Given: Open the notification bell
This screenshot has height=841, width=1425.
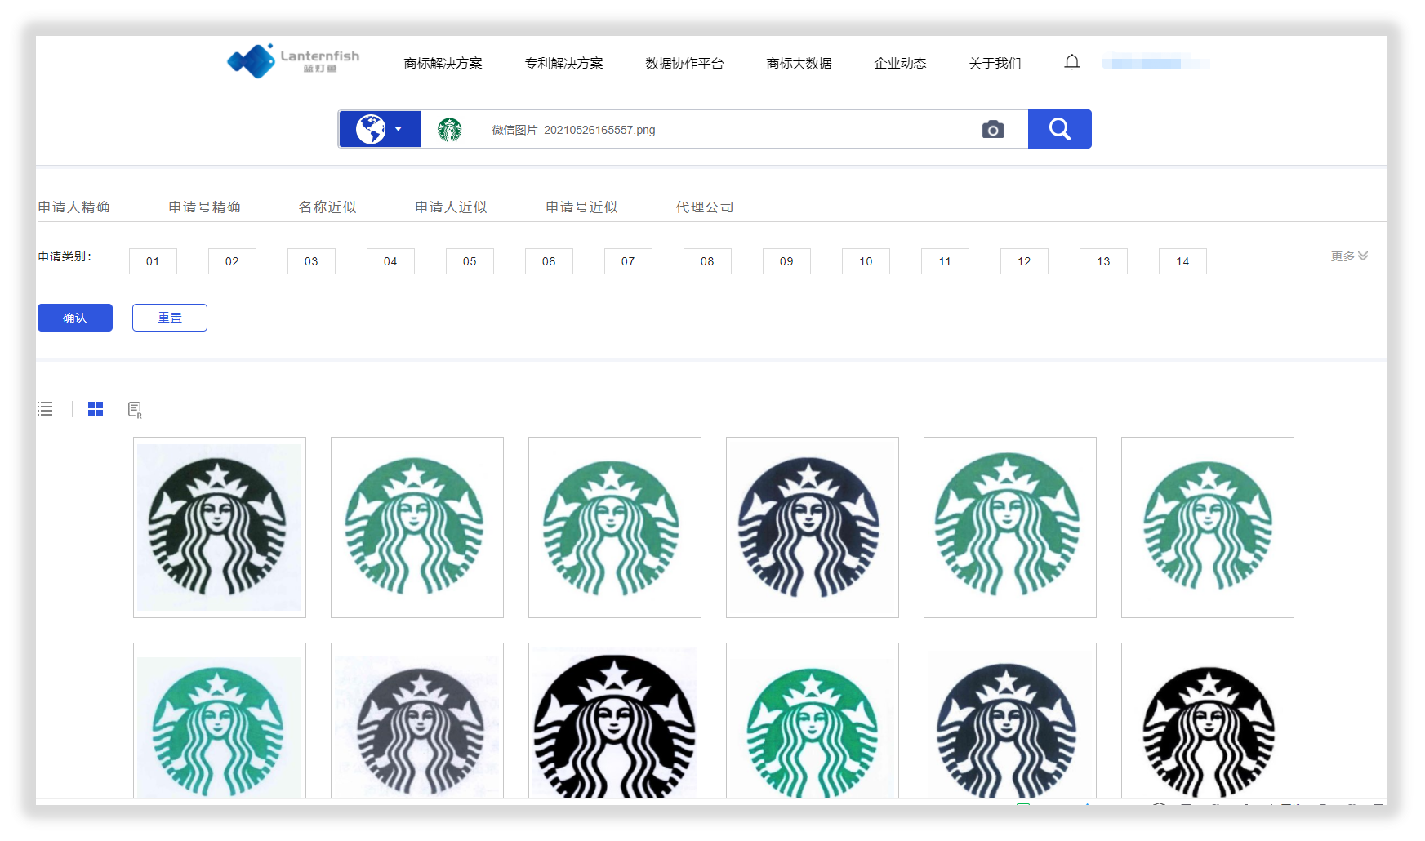Looking at the screenshot, I should (x=1071, y=62).
